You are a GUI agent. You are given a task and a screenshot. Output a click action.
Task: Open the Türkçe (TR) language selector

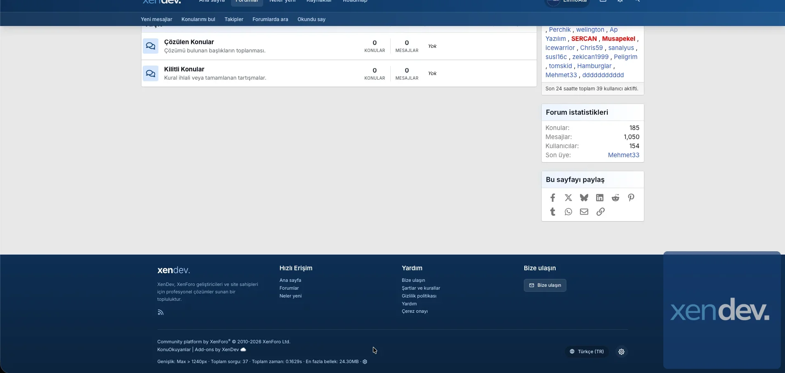pos(586,352)
